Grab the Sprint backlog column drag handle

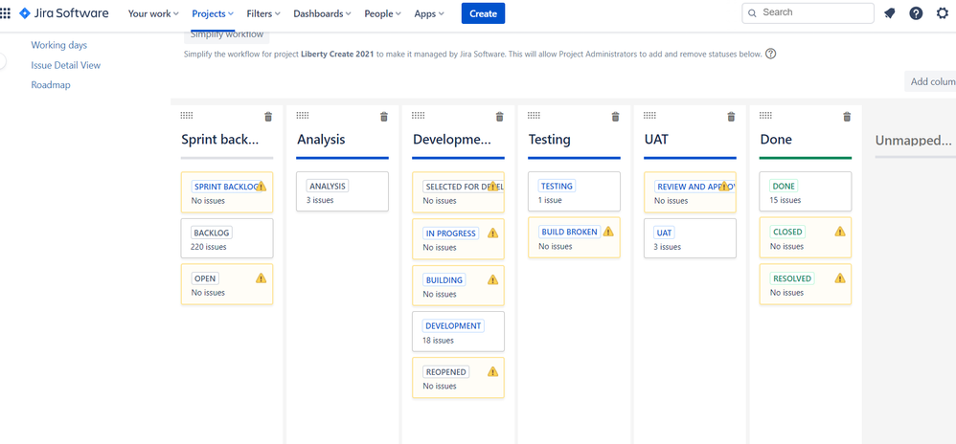[x=187, y=115]
